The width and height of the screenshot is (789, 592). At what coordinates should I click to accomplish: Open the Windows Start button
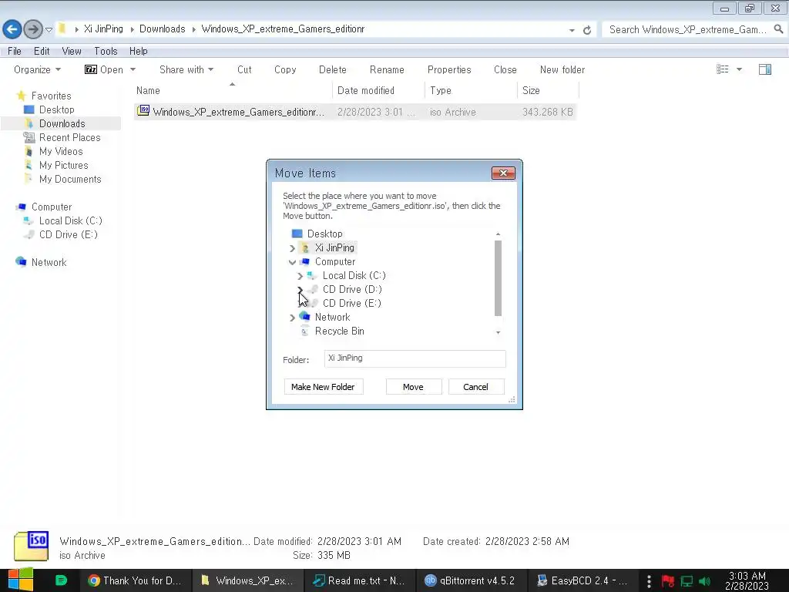(x=20, y=580)
